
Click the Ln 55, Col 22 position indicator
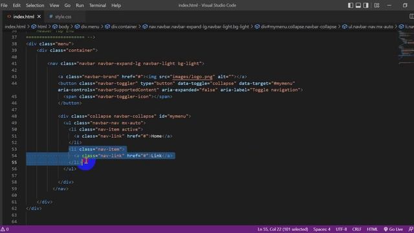pyautogui.click(x=283, y=229)
